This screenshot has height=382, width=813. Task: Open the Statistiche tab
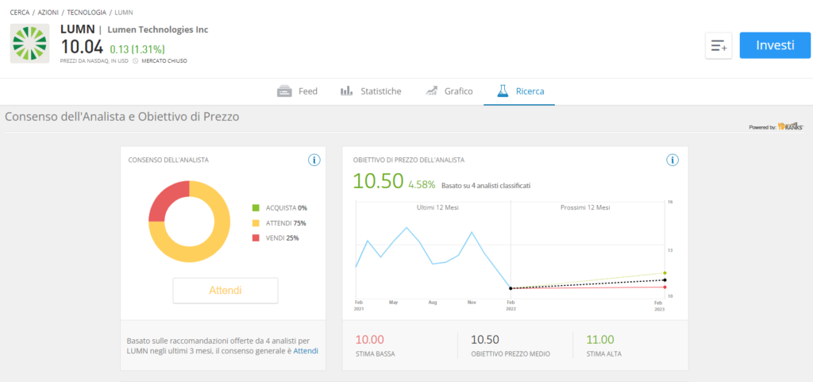click(x=371, y=91)
